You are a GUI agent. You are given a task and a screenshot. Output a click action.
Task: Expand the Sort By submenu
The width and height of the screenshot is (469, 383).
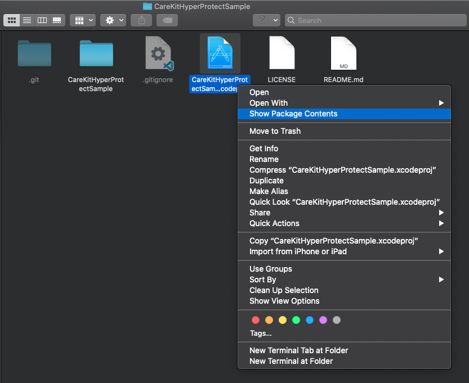(x=344, y=280)
